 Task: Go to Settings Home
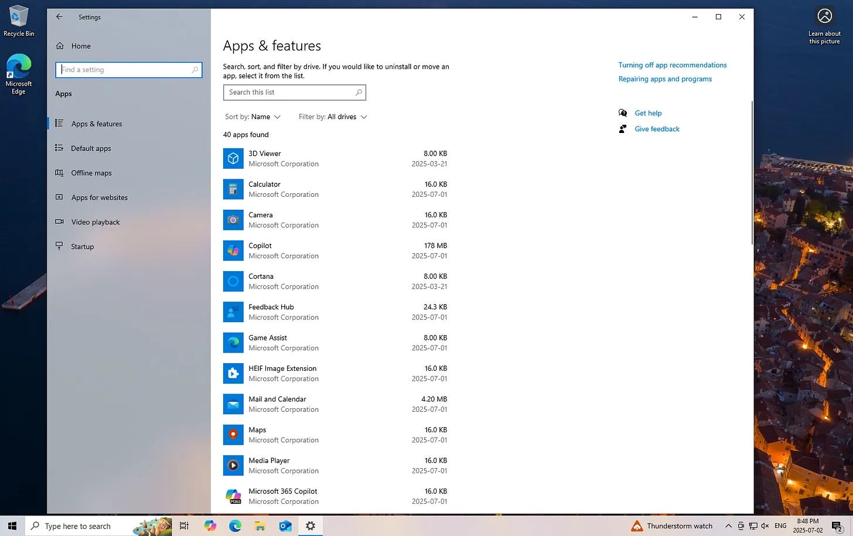point(129,46)
